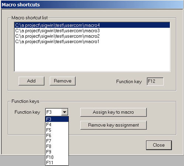Image resolution: width=184 pixels, height=166 pixels.
Task: Collapse the Function key dropdown arrow
Action: (x=65, y=112)
